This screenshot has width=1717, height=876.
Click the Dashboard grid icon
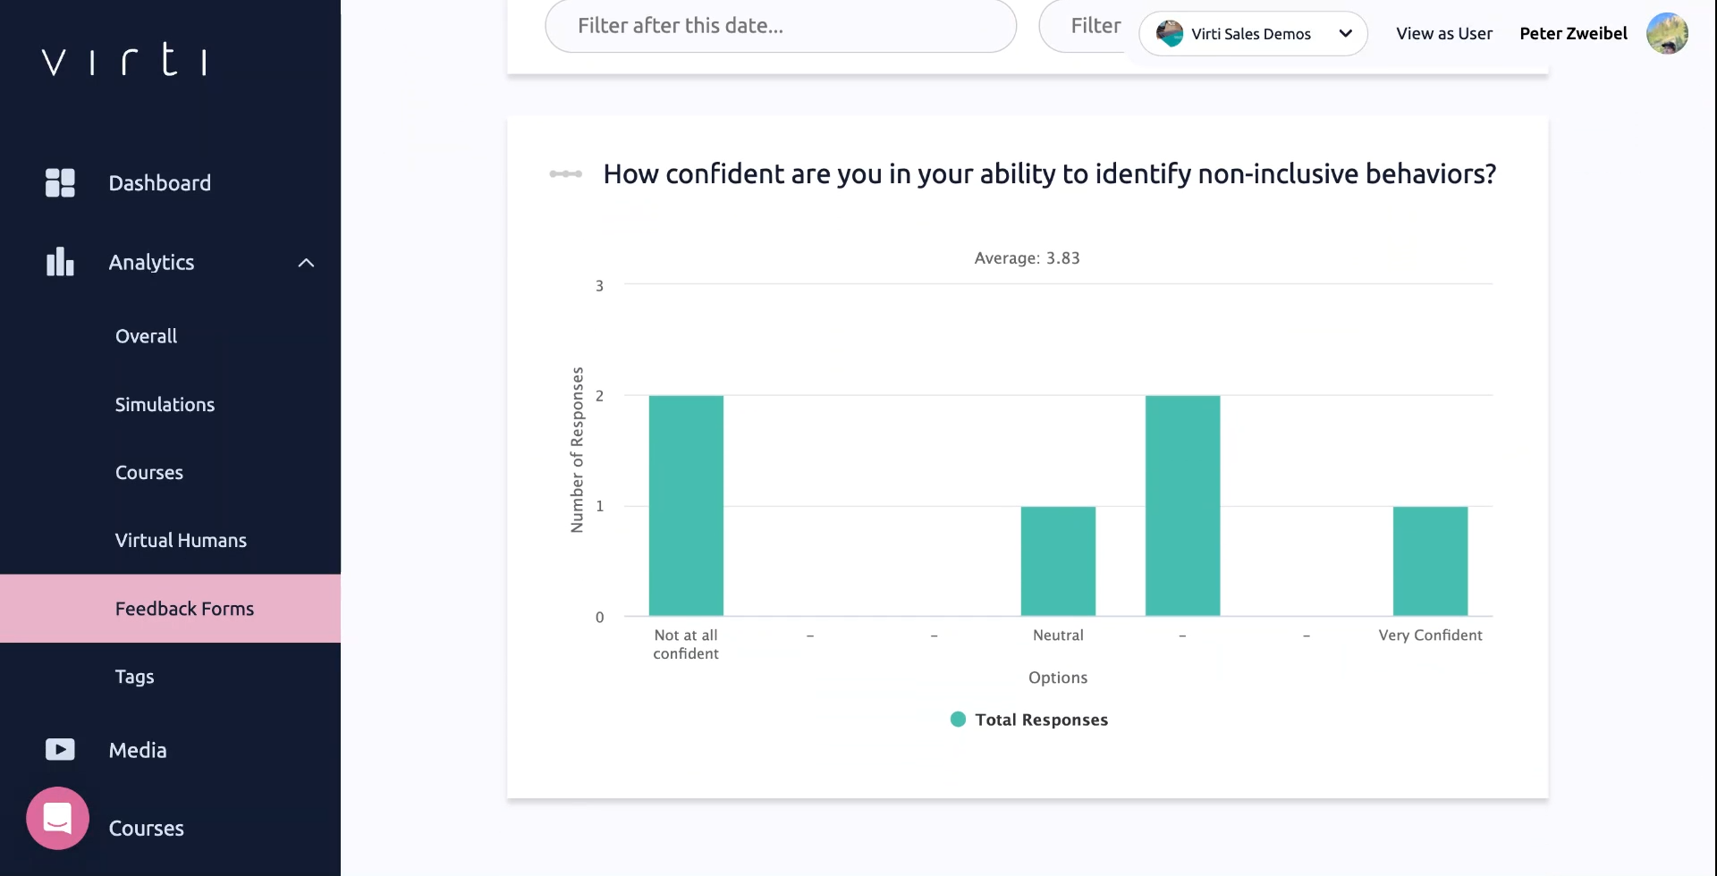(60, 182)
